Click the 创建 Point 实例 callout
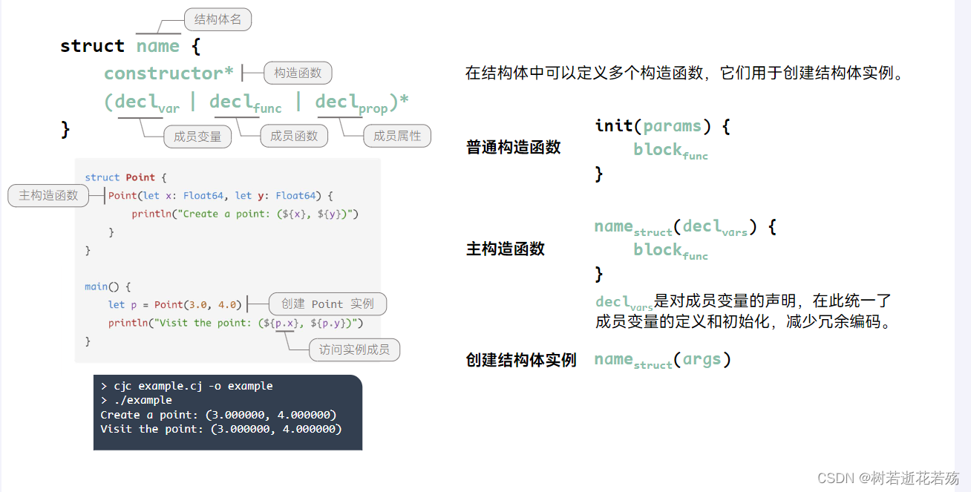Screen dimensions: 971x492 pos(327,304)
